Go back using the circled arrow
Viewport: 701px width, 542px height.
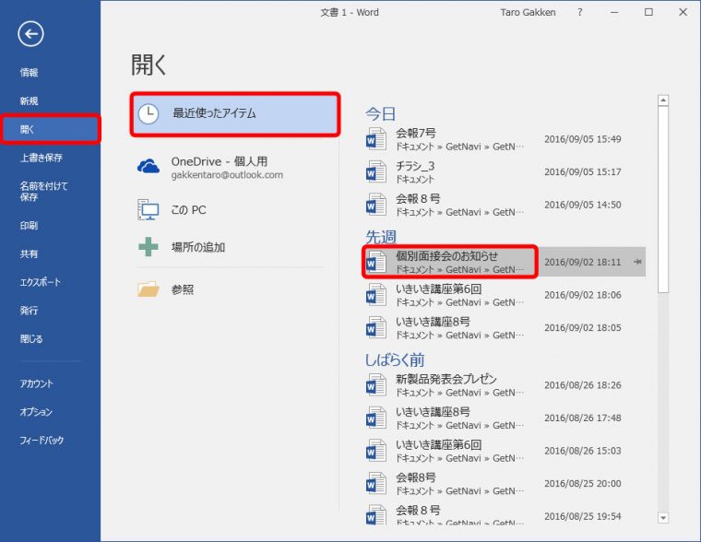[x=30, y=34]
